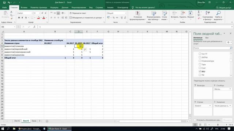
Task: Click the zoom slider handle in status bar
Action: [218, 125]
